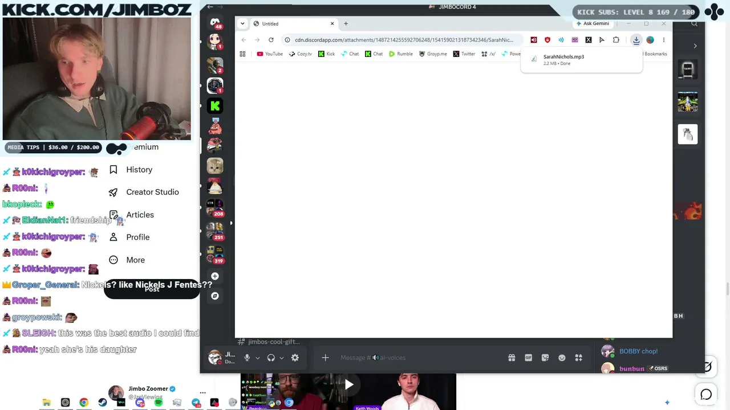730x410 pixels.
Task: Mute the Discord microphone
Action: coord(247,358)
